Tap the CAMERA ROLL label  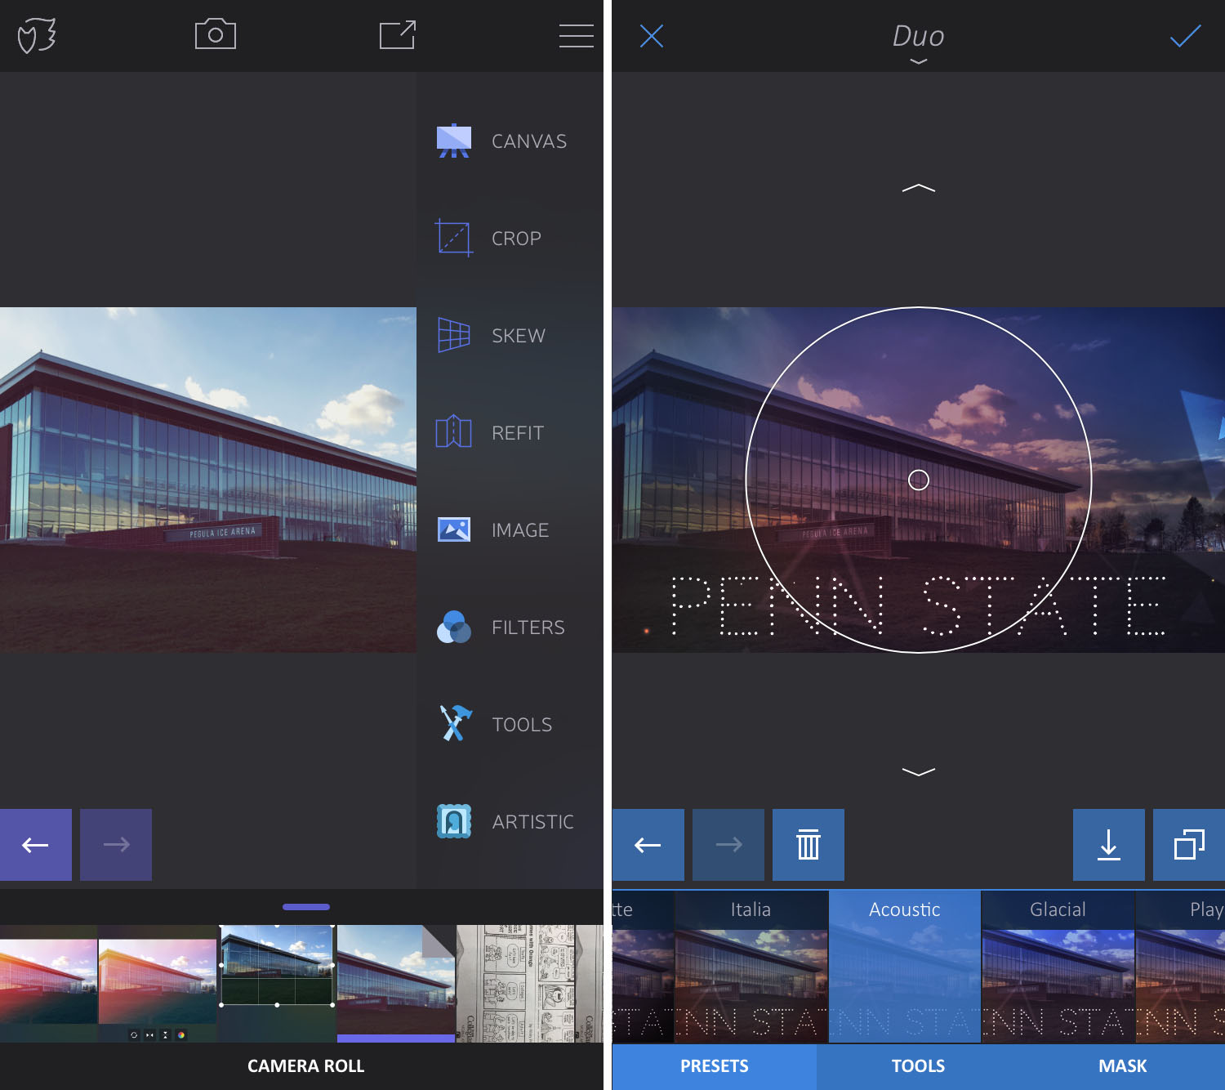[x=306, y=1066]
